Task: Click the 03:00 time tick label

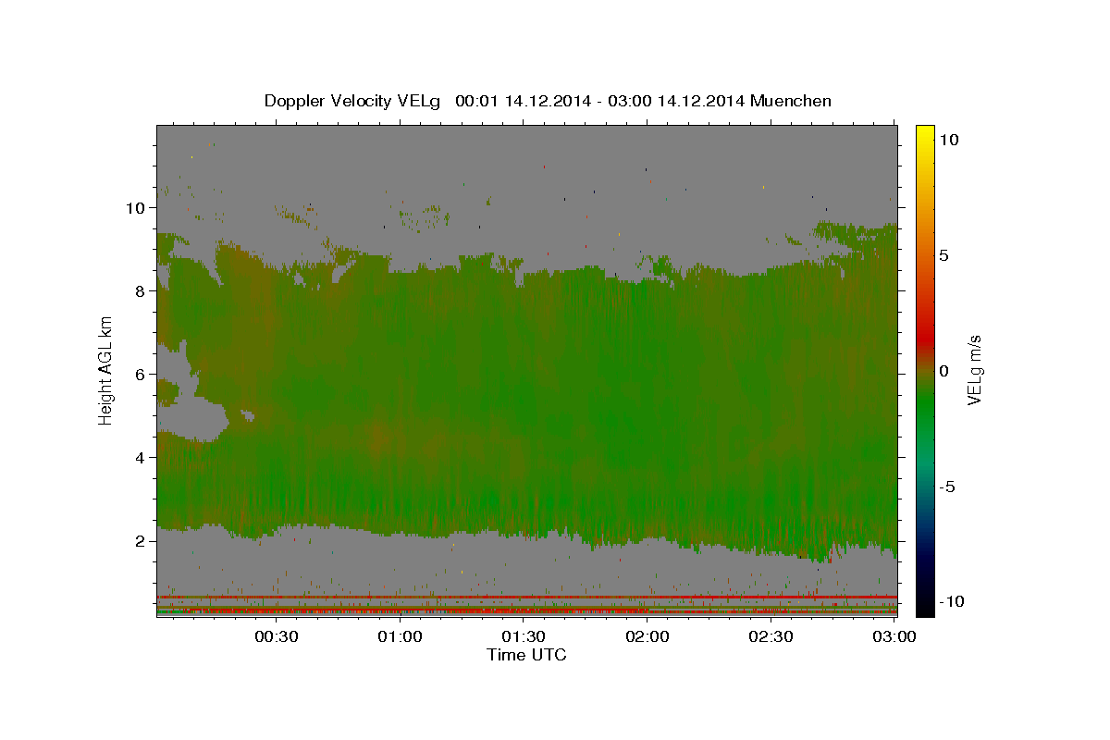Action: click(894, 636)
